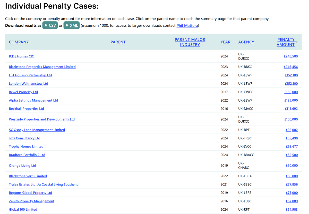Sort by Parent Major Industry header
309x214 pixels.
click(x=190, y=42)
